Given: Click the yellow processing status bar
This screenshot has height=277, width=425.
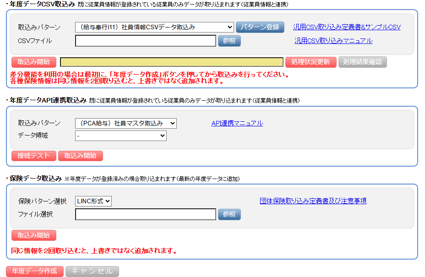Looking at the screenshot, I should click(x=172, y=62).
